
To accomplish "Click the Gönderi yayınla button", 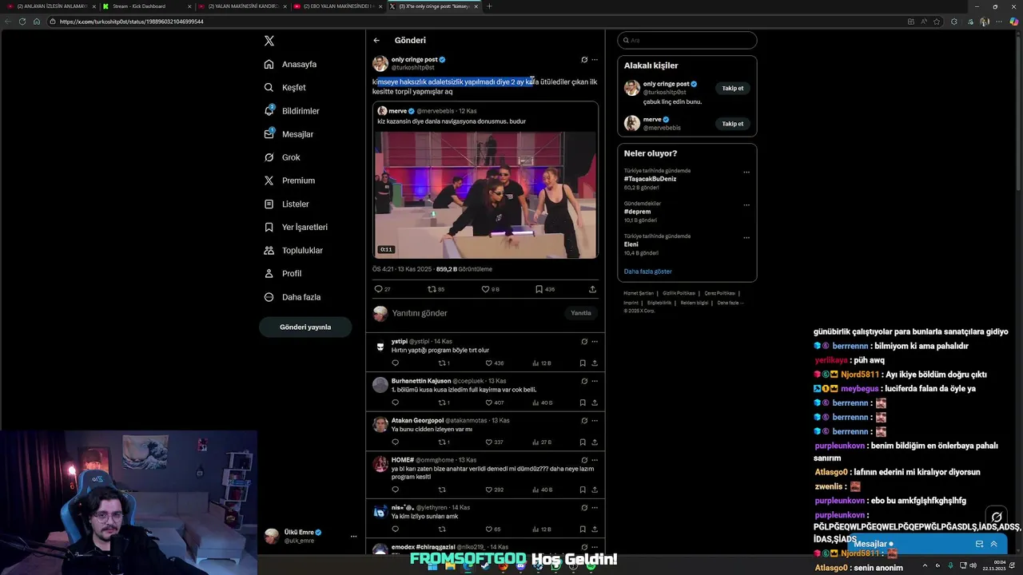I will 305,327.
